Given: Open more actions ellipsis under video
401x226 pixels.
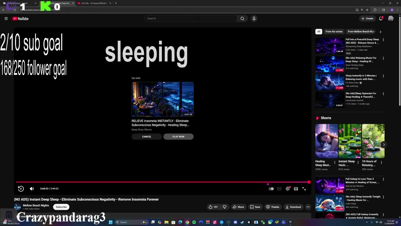Looking at the screenshot, I should point(308,207).
